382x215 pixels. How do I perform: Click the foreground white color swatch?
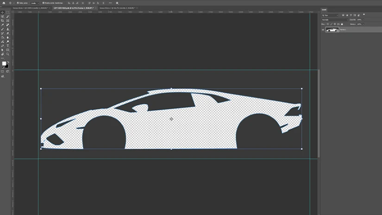[4, 63]
